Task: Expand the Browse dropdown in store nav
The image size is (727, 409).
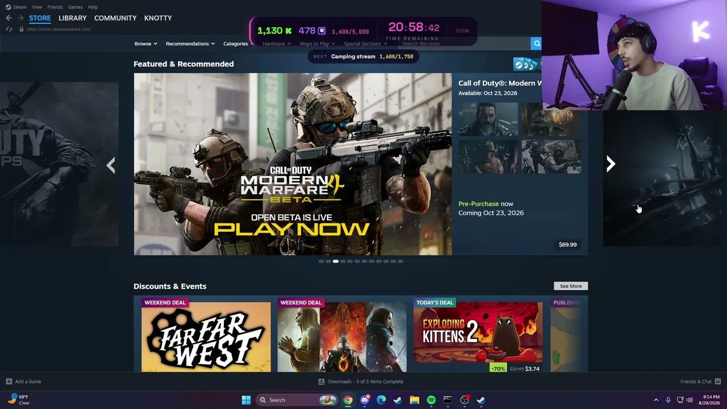Action: 146,44
